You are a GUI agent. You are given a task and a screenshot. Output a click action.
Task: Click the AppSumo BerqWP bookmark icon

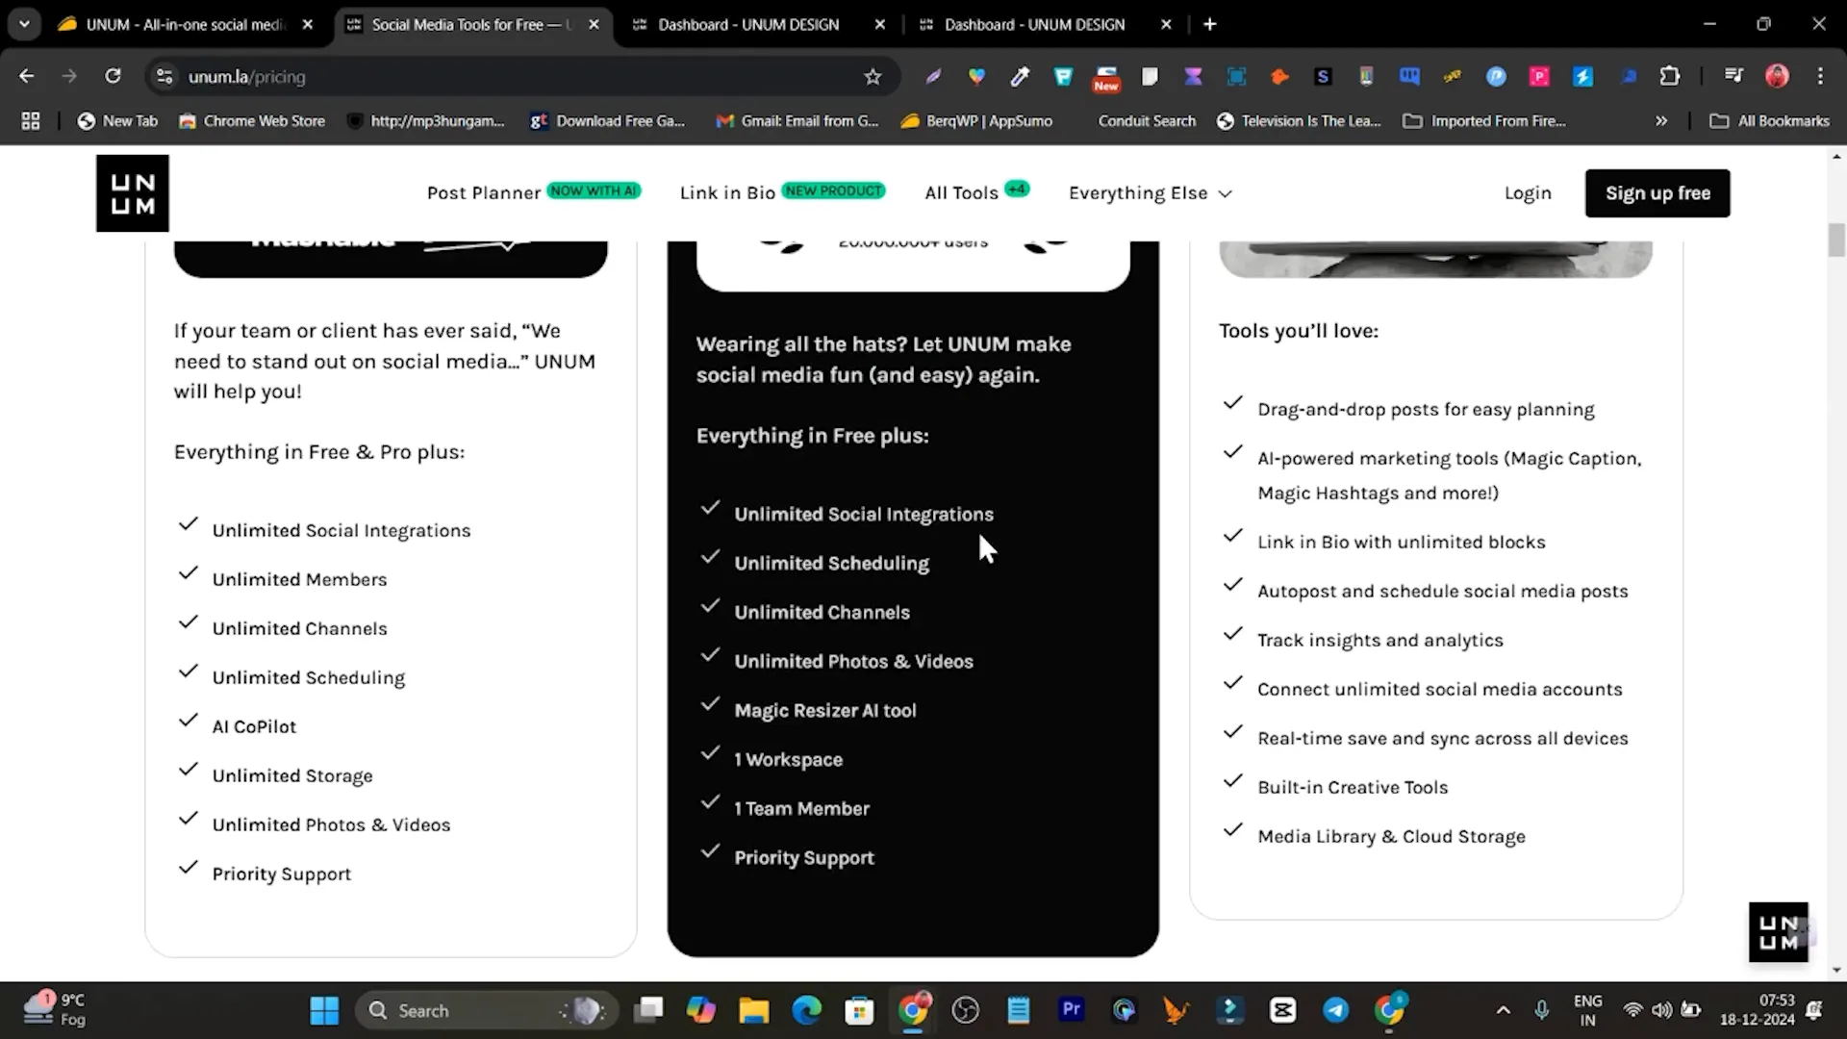(909, 120)
